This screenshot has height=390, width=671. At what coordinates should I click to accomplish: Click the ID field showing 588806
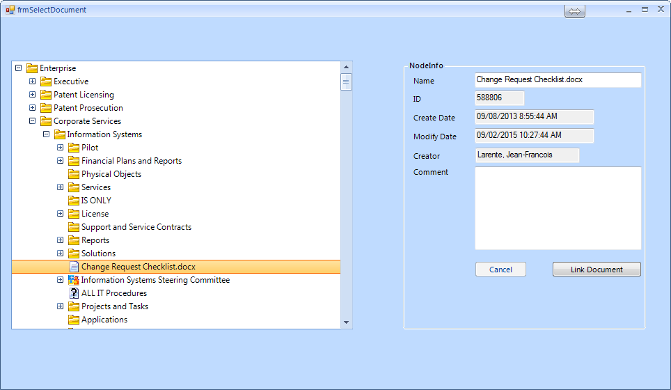(x=499, y=98)
